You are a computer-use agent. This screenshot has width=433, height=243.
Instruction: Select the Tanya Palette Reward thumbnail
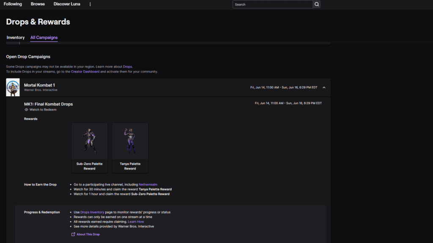point(130,141)
